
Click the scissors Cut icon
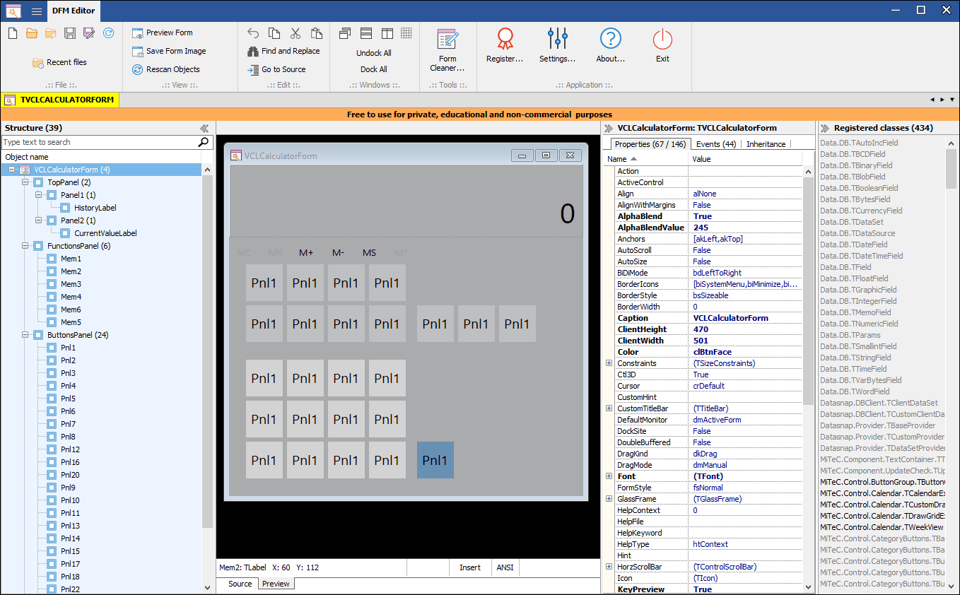(295, 33)
